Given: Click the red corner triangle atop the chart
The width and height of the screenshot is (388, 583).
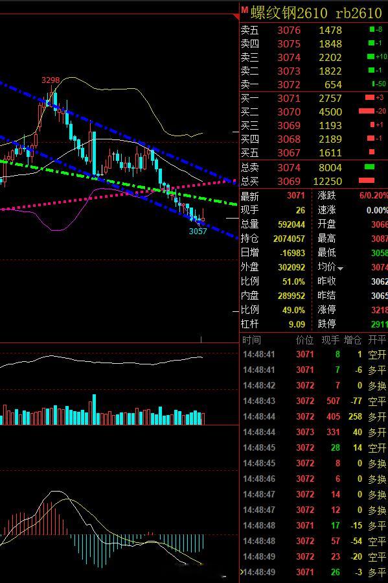Looking at the screenshot, I should click(236, 16).
